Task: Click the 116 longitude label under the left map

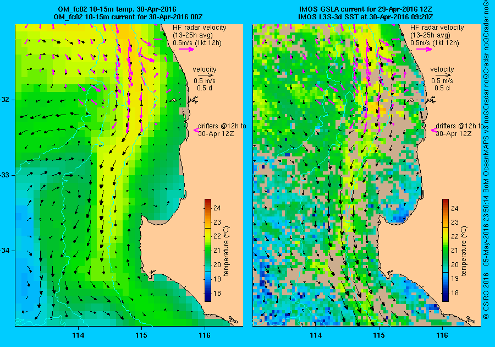Action: click(205, 335)
